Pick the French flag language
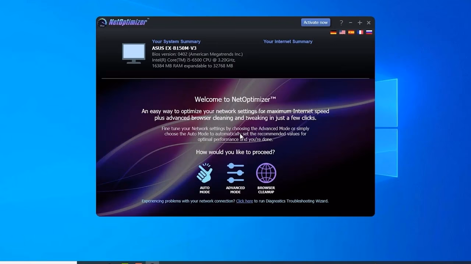Viewport: 471px width, 264px height. point(360,32)
